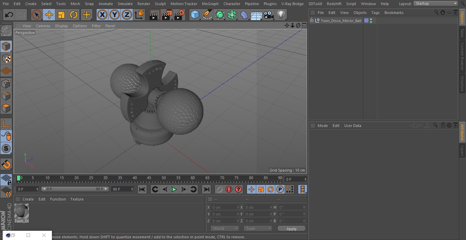466x240 pixels.
Task: Toggle Z axis lock
Action: click(x=127, y=15)
